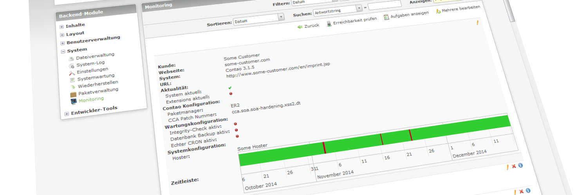This screenshot has height=195, width=587.
Task: Open Systemwartung in the sidebar
Action: tap(96, 77)
